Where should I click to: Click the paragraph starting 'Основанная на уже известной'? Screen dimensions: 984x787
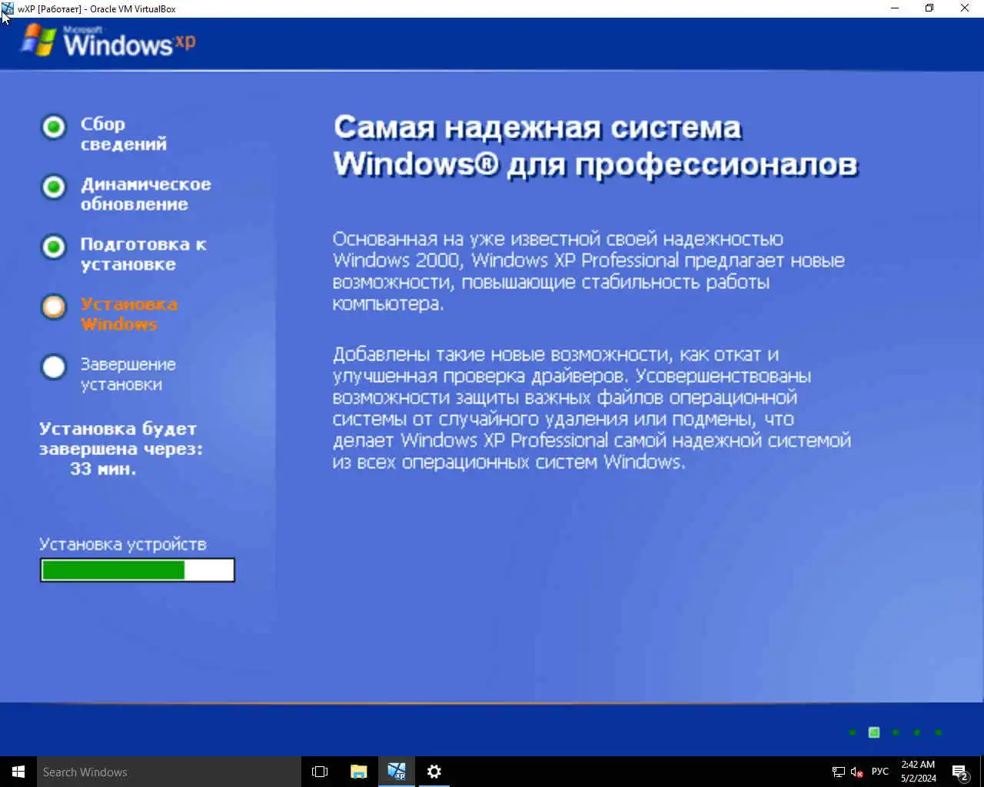tap(588, 271)
